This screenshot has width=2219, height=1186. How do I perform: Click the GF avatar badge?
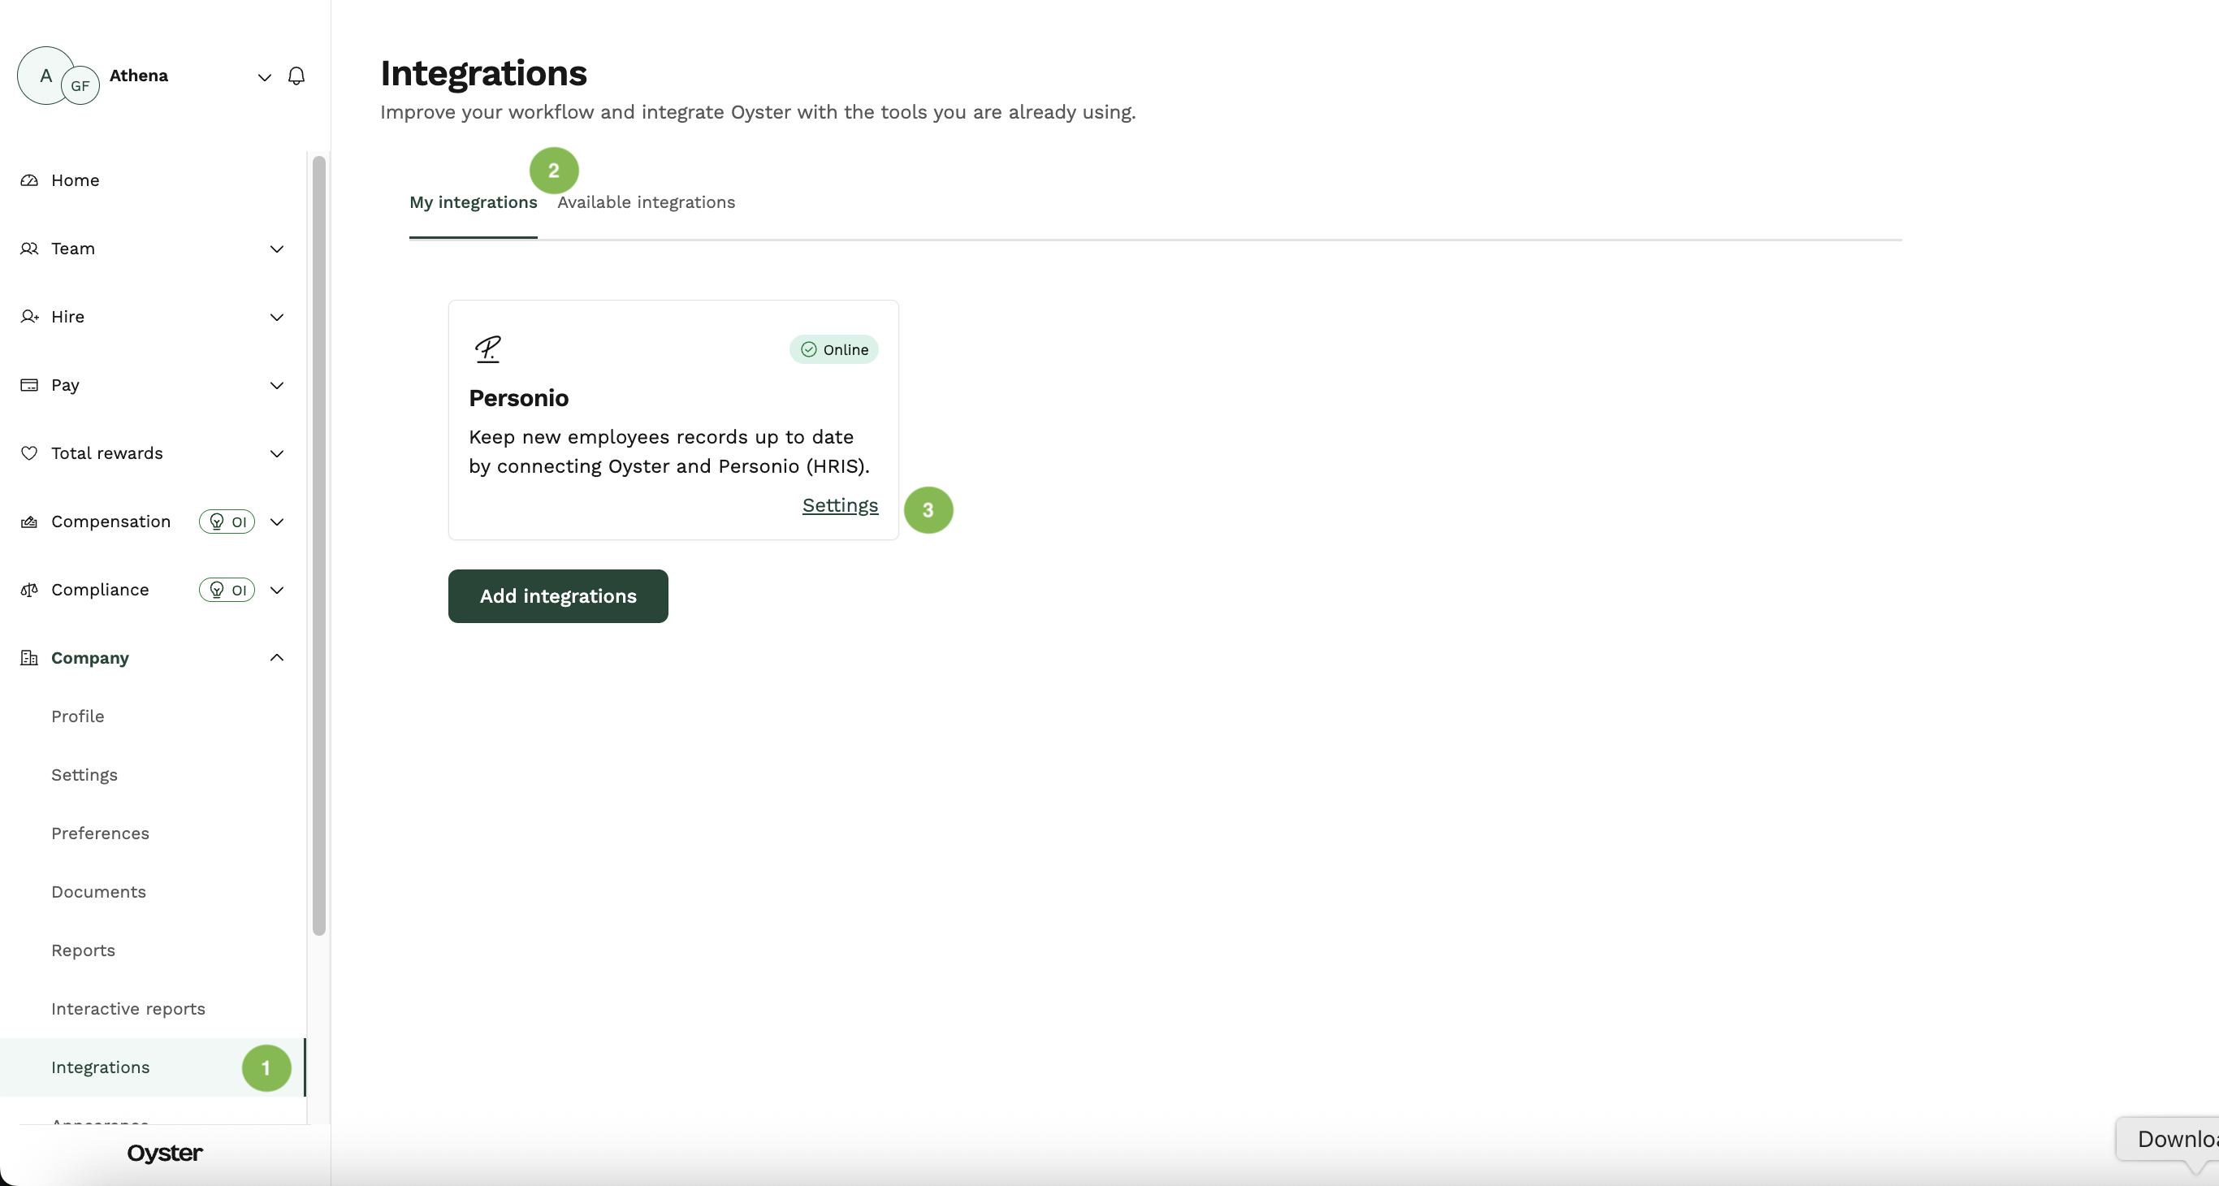80,85
